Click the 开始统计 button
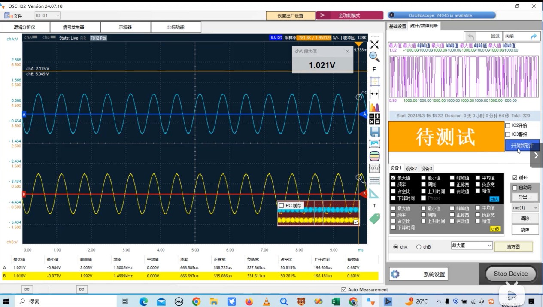 [x=522, y=146]
